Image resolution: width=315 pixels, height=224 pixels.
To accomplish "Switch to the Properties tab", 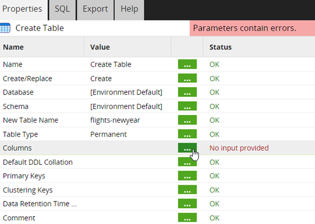I will (x=23, y=9).
